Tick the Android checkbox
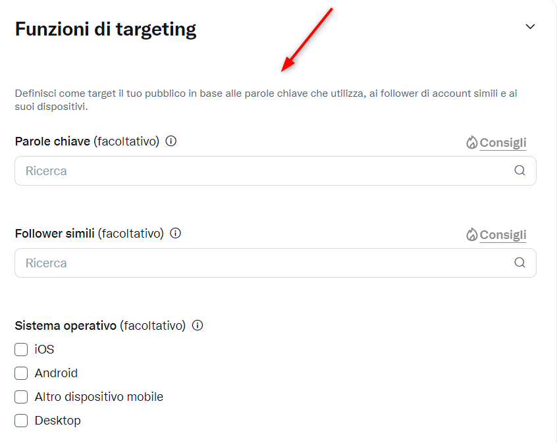557x443 pixels. pos(21,373)
